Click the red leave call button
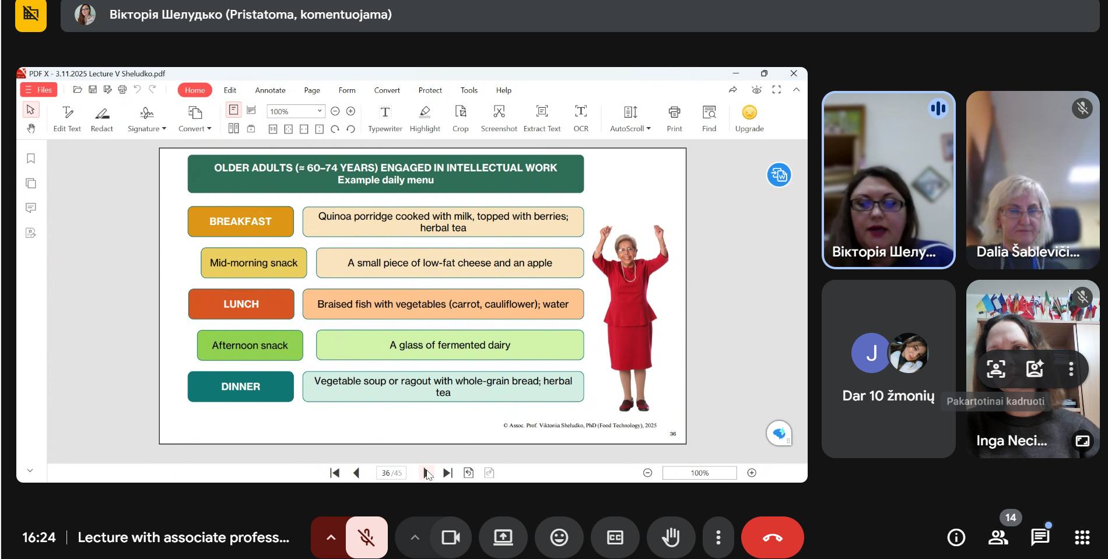 [x=772, y=537]
